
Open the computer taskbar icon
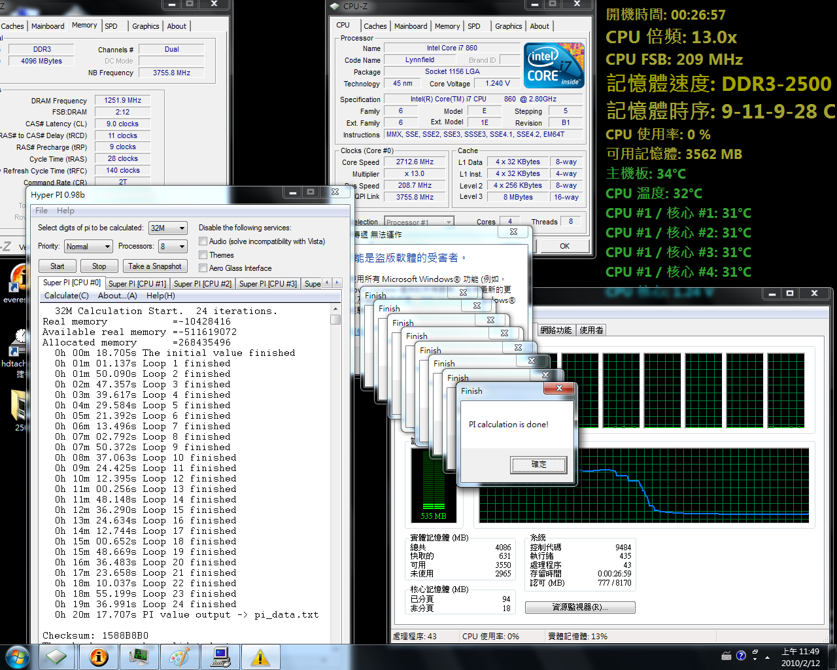point(220,657)
